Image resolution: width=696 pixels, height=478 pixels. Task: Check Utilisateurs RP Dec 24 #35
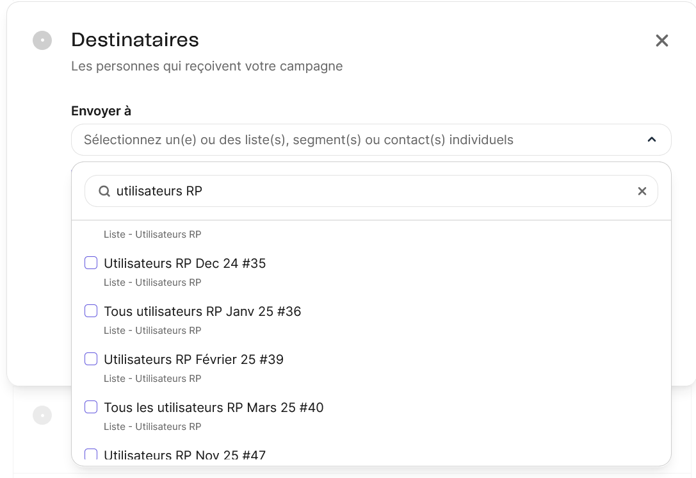91,263
